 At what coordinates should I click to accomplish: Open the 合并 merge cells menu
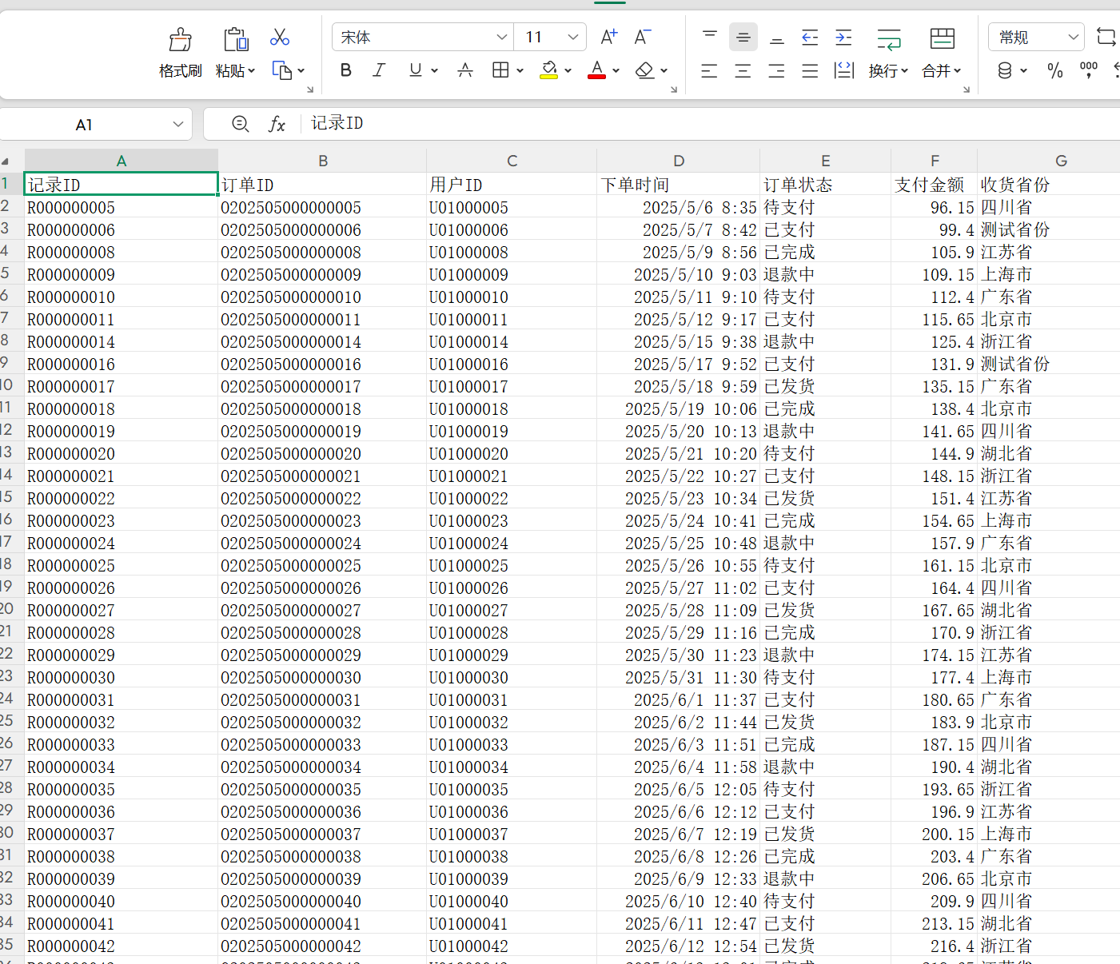point(941,71)
